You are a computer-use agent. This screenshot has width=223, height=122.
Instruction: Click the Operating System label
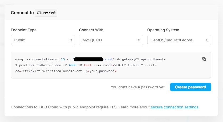163,30
